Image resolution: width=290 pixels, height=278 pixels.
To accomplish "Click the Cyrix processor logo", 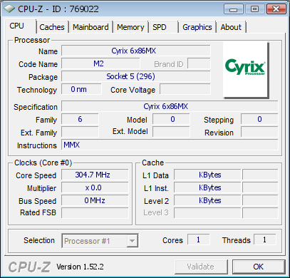I will pyautogui.click(x=246, y=70).
